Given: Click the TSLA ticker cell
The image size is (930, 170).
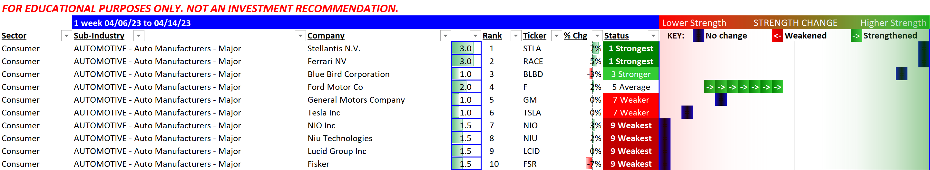Looking at the screenshot, I should [x=532, y=113].
